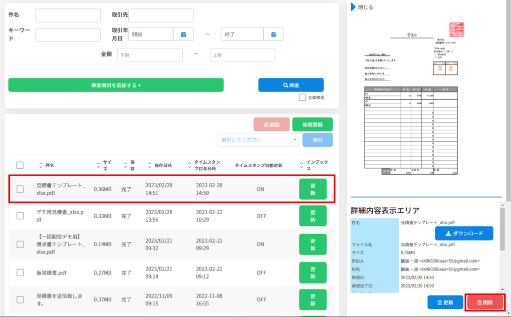The width and height of the screenshot is (511, 317).
Task: Check the box for 見積書テンプレート_xlsx.pdf row
Action: [x=20, y=189]
